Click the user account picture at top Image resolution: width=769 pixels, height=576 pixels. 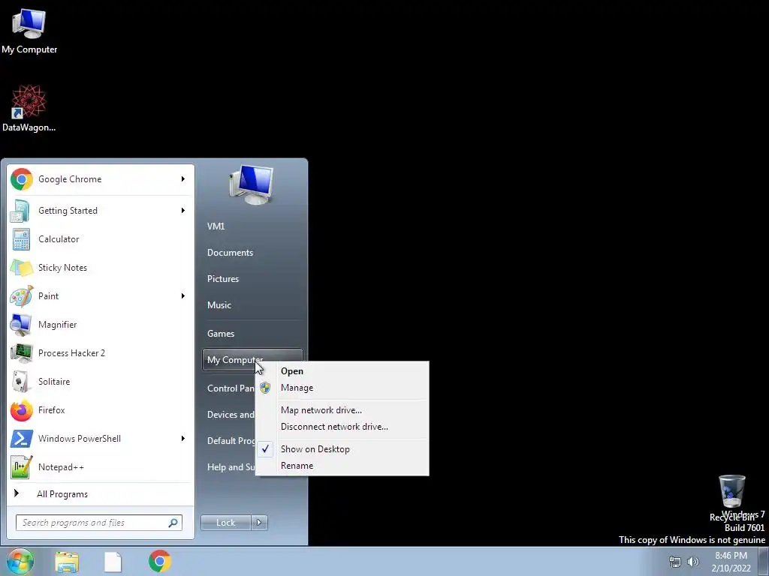(252, 185)
